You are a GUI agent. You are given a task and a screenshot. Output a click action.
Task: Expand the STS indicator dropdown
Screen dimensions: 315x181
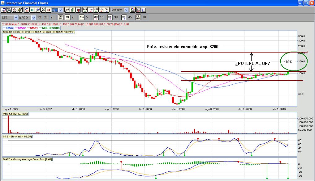click(x=10, y=18)
